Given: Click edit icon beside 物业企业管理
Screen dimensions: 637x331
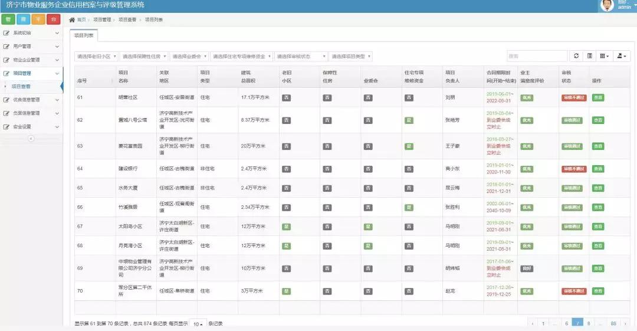Looking at the screenshot, I should (x=6, y=60).
